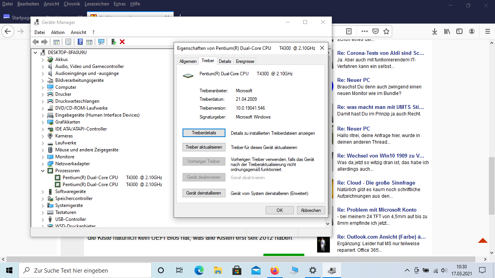Click the red X uninstall device icon

[x=122, y=42]
